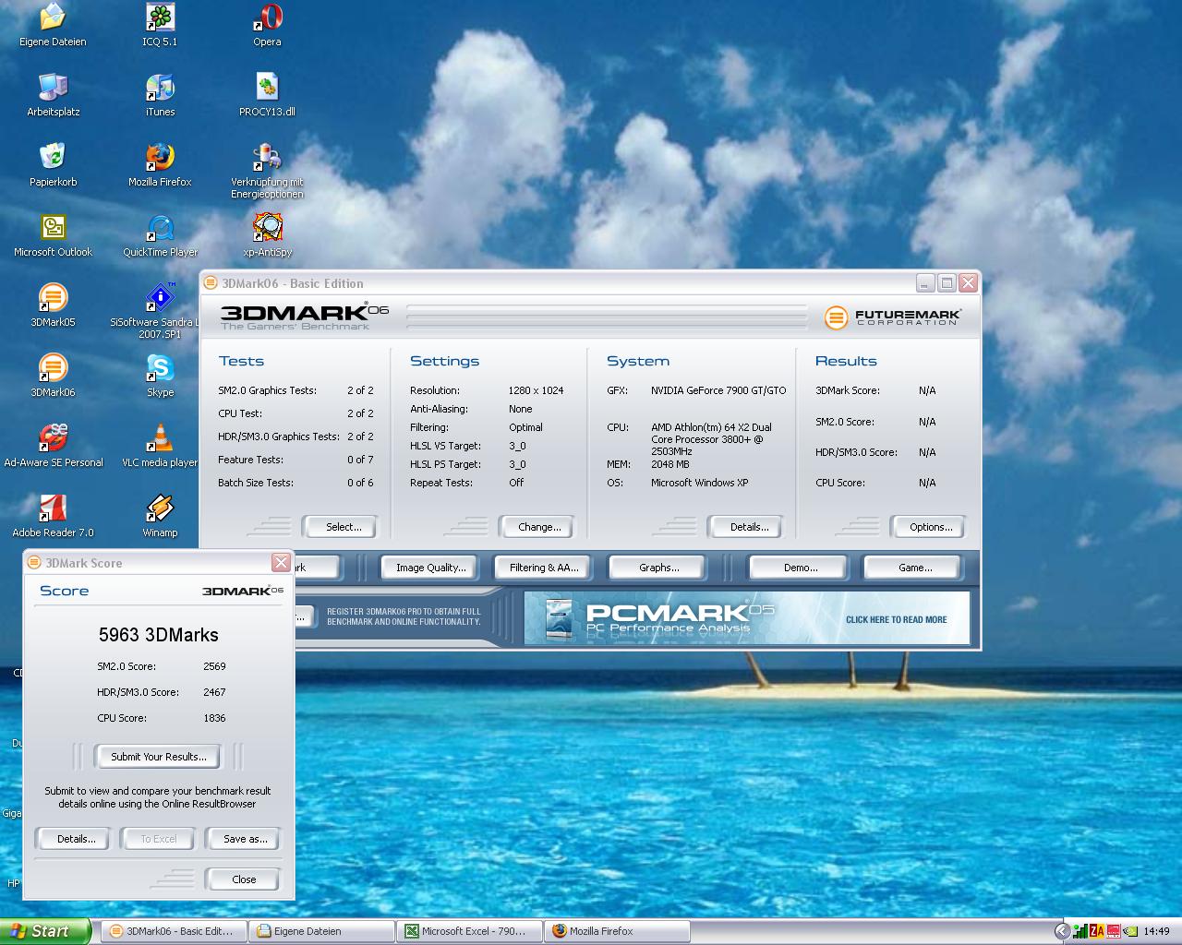Open the Verknüpfung mit Energieoptionen shortcut

tap(267, 171)
